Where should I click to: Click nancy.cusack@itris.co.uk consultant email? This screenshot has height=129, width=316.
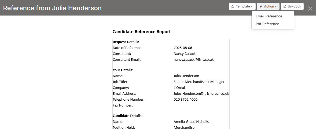[x=193, y=59]
